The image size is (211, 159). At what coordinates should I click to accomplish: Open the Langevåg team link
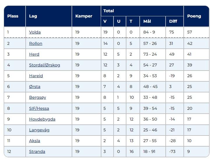tap(39, 130)
